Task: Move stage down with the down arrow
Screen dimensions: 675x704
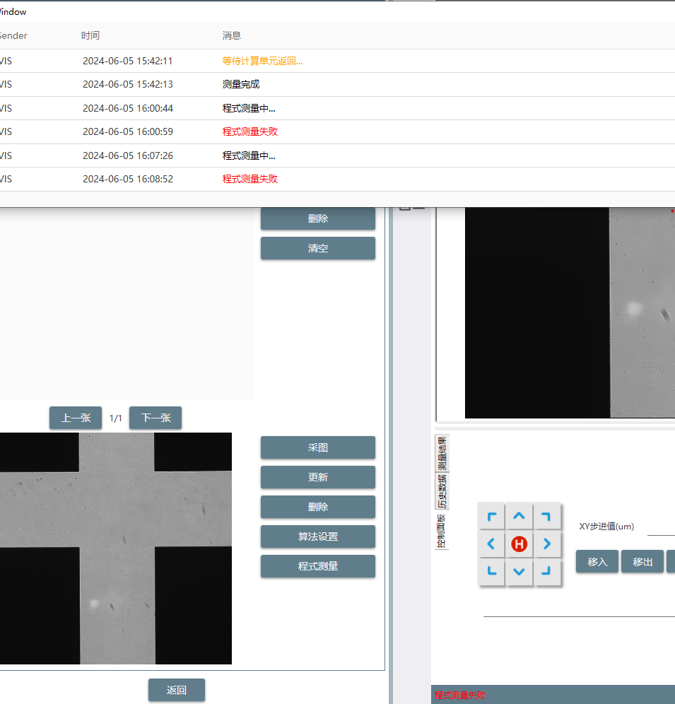Action: click(x=520, y=572)
